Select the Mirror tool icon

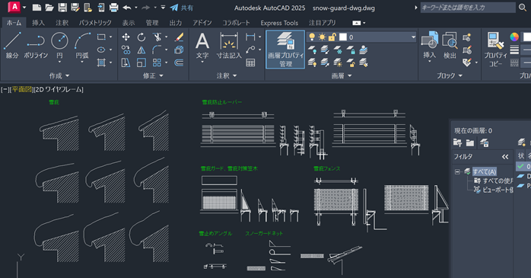click(x=141, y=50)
